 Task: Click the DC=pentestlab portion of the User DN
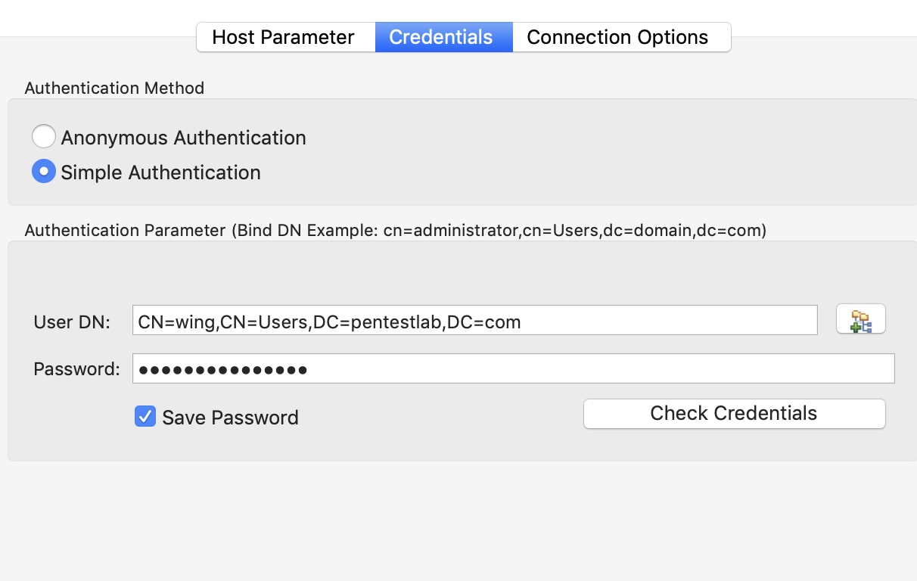(378, 322)
